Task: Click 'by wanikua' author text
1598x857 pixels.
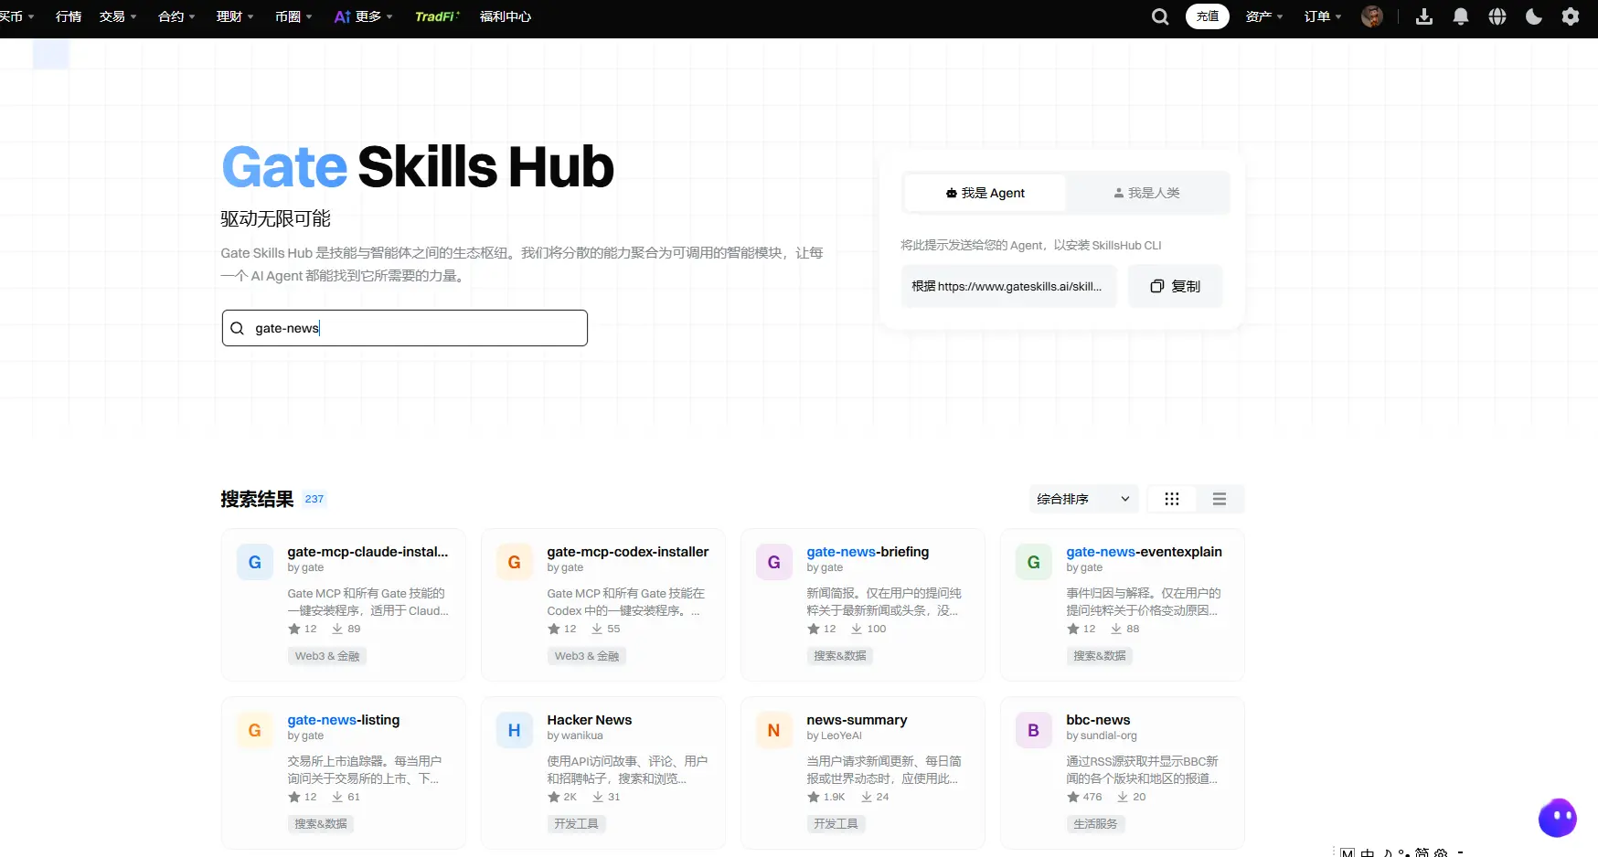Action: (575, 735)
